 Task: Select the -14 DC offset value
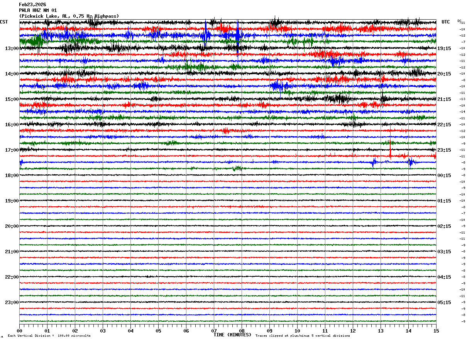coord(462,112)
